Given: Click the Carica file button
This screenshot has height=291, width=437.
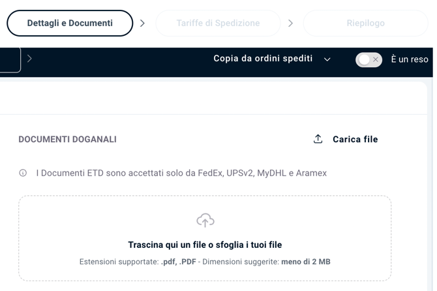Looking at the screenshot, I should [346, 139].
